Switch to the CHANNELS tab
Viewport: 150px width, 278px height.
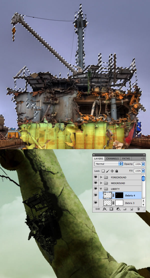click(112, 158)
